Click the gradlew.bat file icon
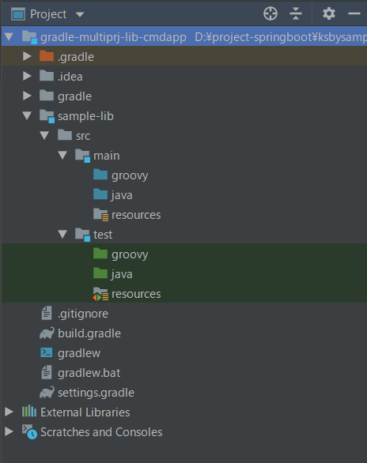The image size is (367, 463). pyautogui.click(x=47, y=372)
